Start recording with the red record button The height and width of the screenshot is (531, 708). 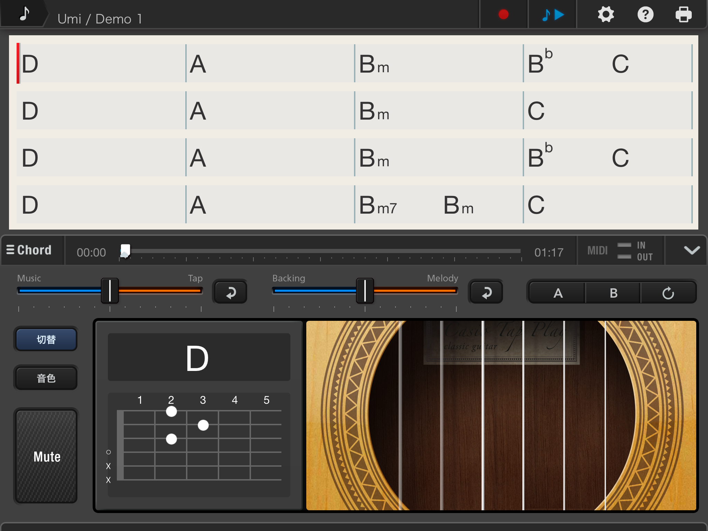tap(503, 14)
